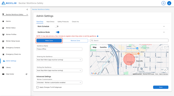Click the Worker Status person icon
This screenshot has height=96, width=174.
[x=3, y=28]
